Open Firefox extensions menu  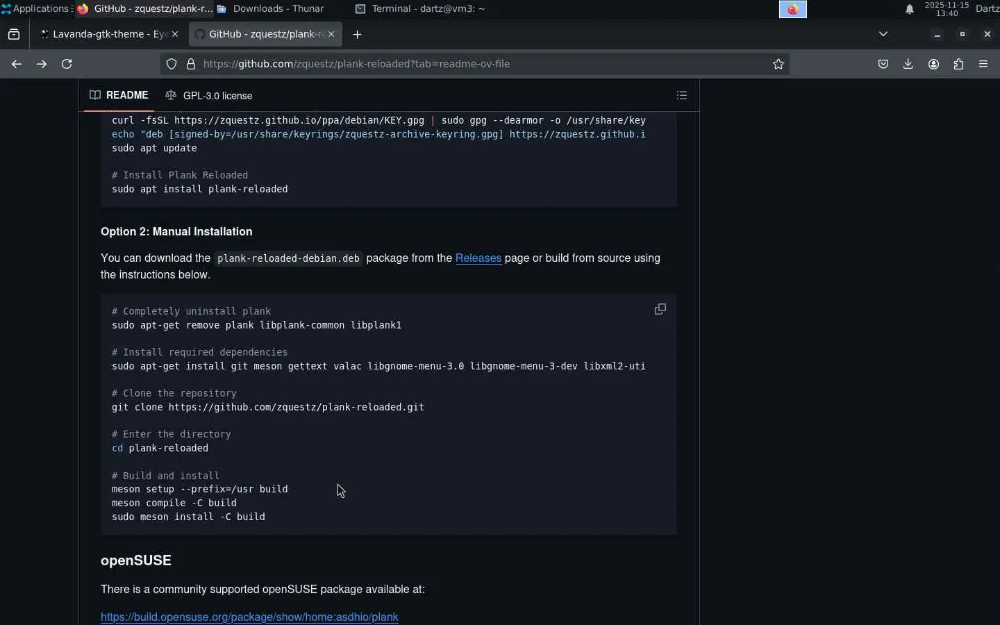coord(958,64)
